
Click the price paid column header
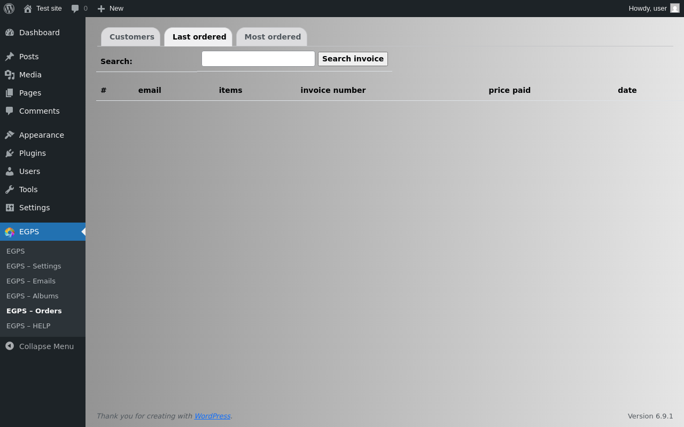[509, 90]
